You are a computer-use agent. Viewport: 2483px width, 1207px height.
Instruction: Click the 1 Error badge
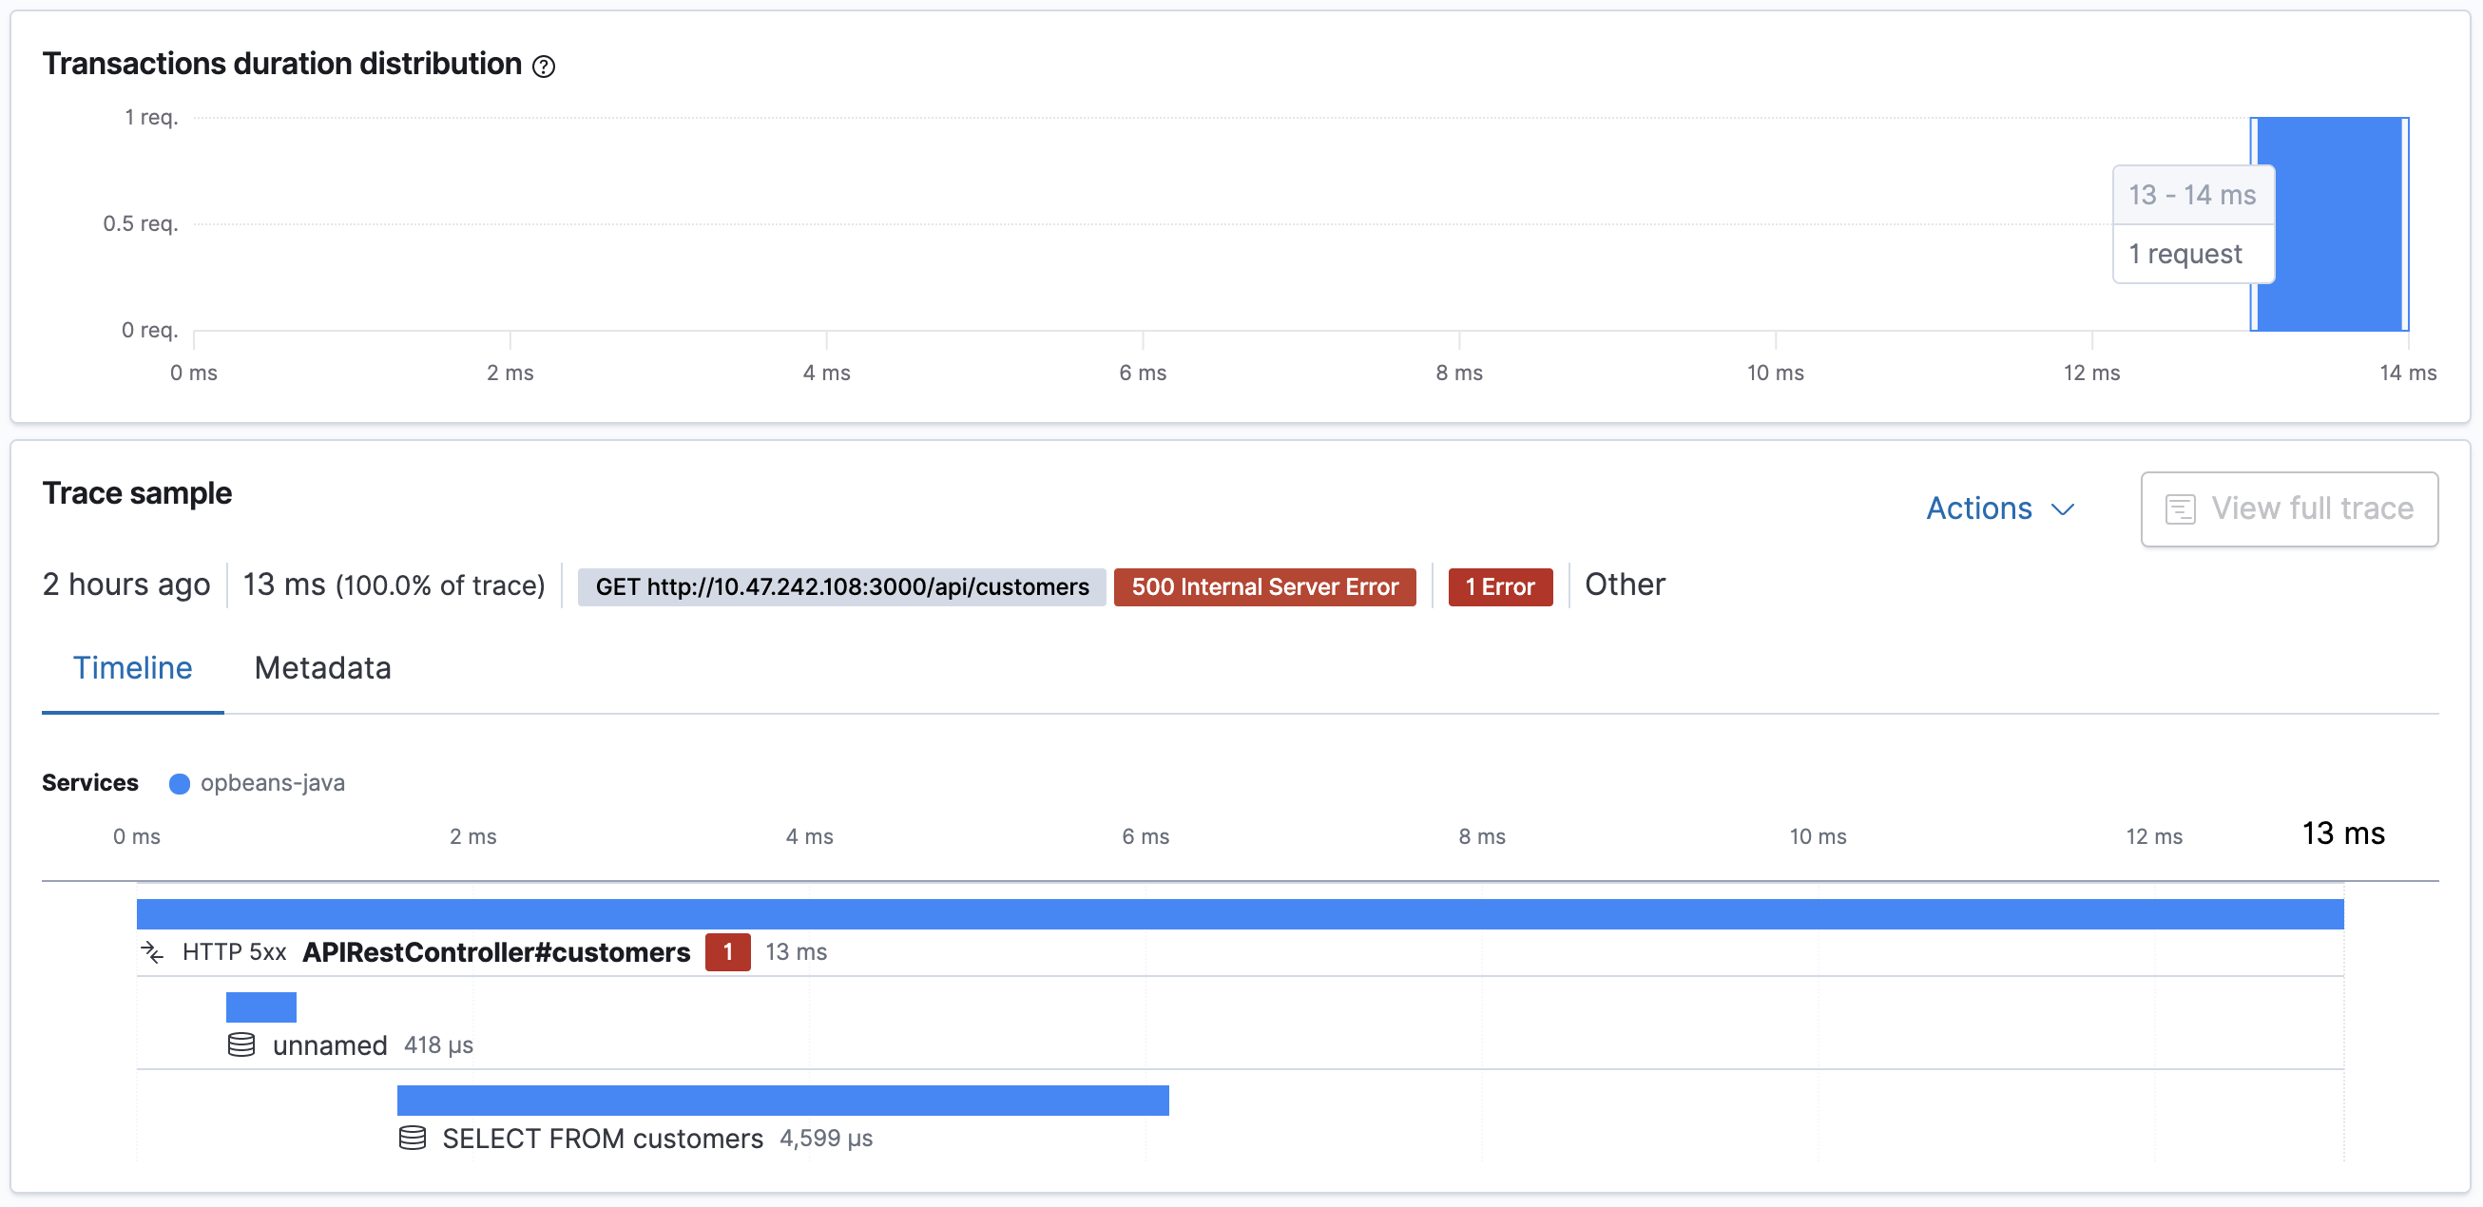tap(1500, 586)
